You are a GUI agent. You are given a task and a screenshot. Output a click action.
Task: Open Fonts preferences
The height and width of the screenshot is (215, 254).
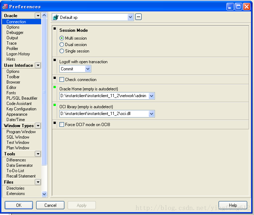tap(11, 93)
